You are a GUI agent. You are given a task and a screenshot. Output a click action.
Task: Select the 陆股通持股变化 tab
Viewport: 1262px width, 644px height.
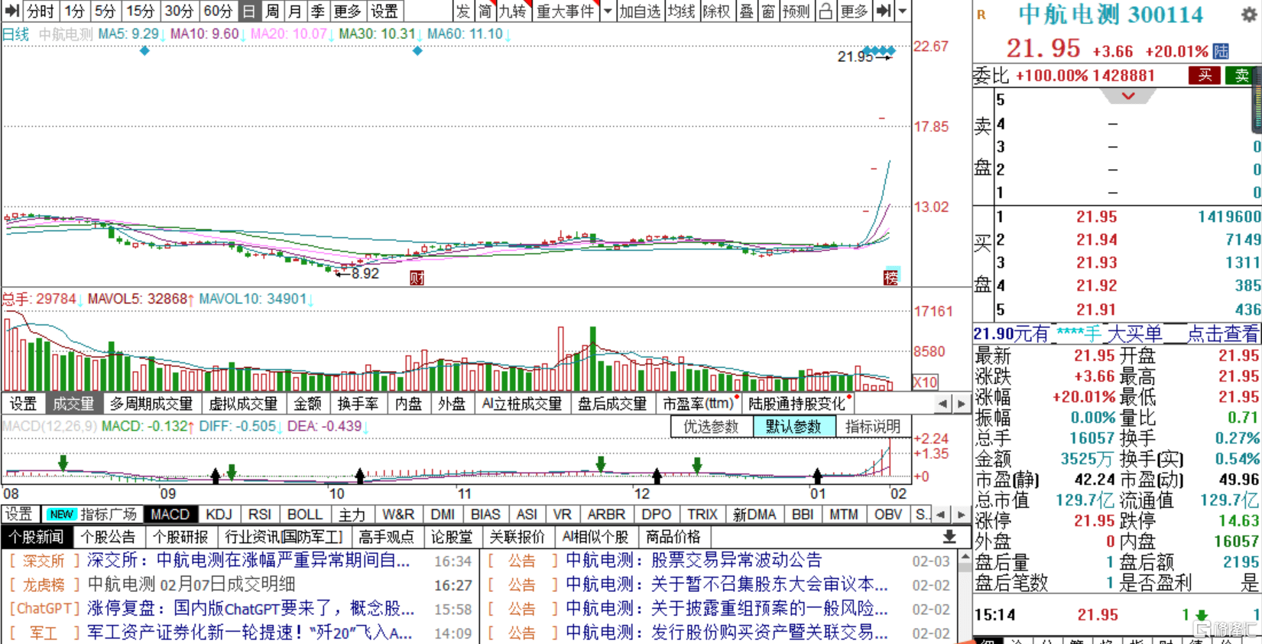tap(797, 404)
